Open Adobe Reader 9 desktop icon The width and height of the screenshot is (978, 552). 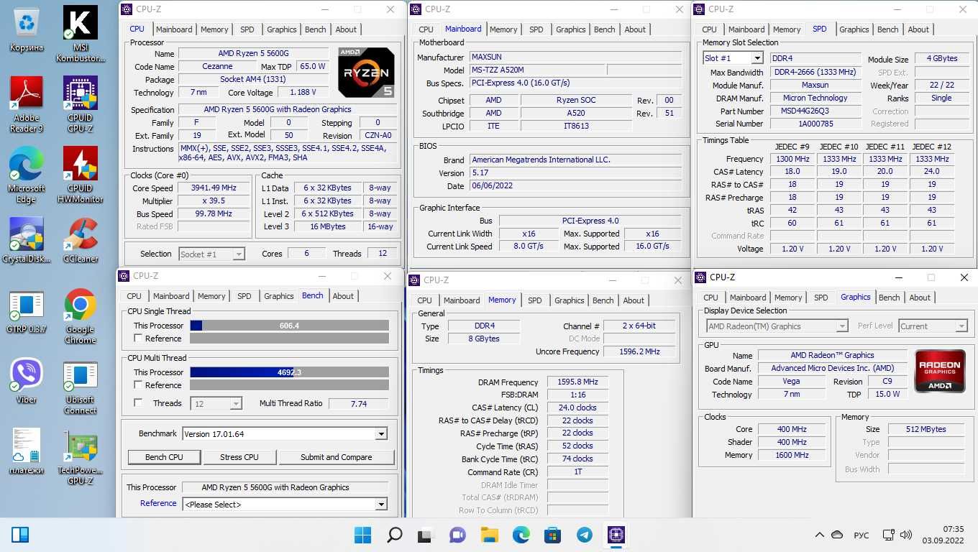coord(27,104)
